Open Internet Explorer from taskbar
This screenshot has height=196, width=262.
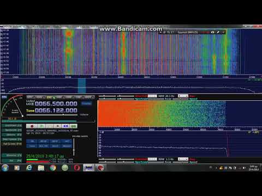[29, 168]
